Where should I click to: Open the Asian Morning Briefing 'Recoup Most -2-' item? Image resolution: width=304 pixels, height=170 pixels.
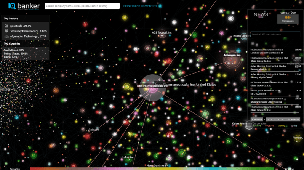click(x=275, y=67)
